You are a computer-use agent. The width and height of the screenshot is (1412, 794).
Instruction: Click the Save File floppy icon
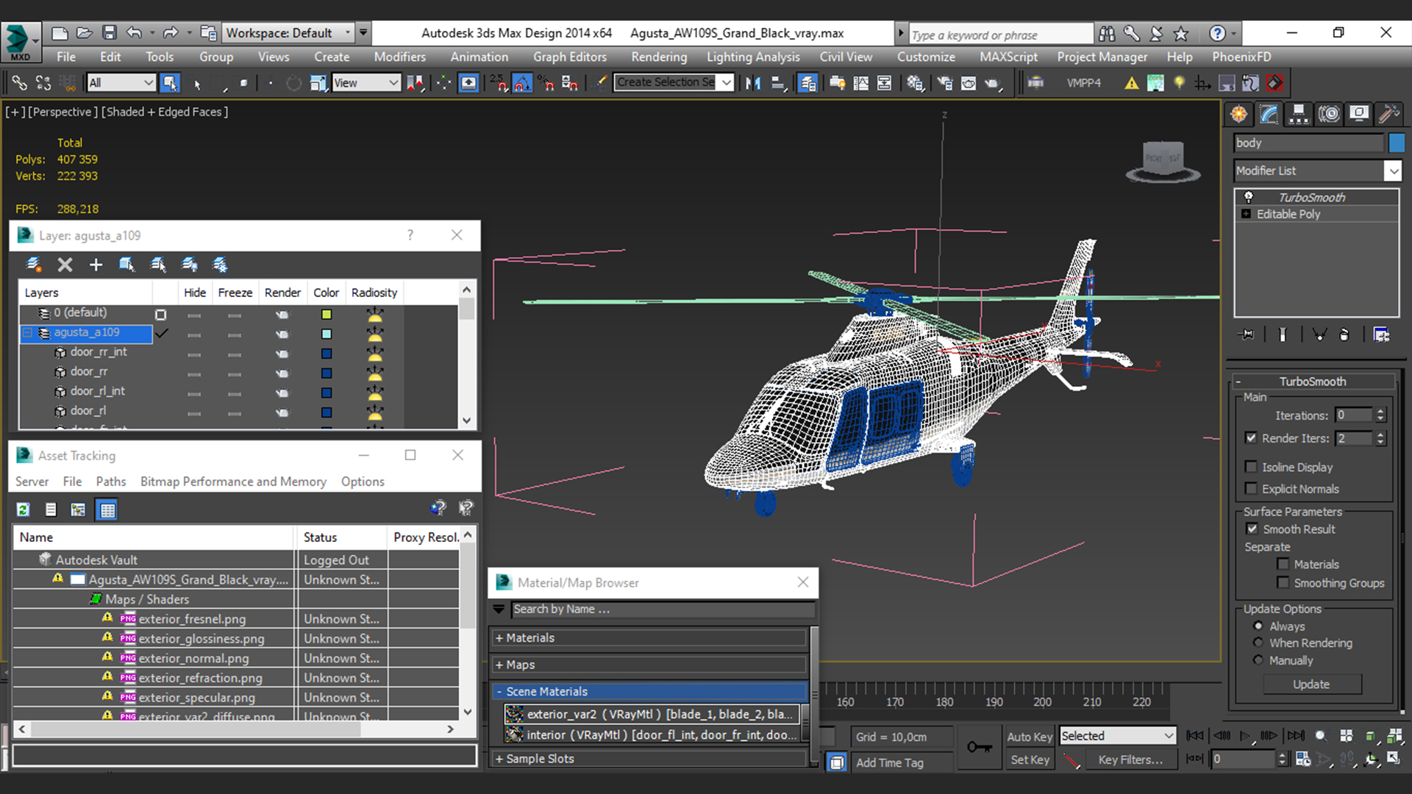click(110, 33)
